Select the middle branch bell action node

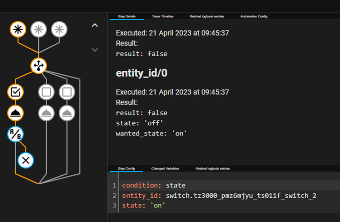(46, 113)
